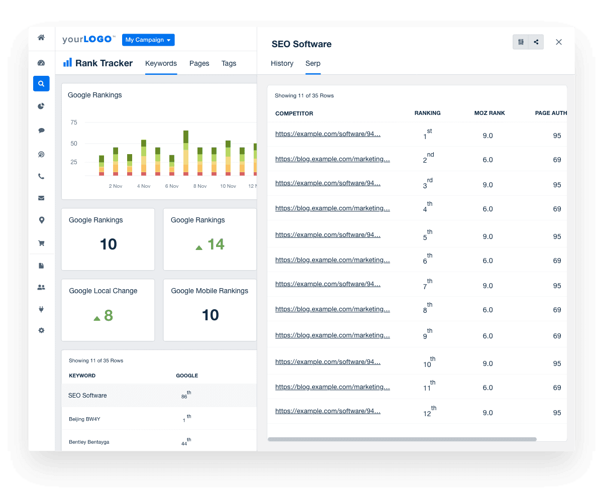
Task: Open the plug integrations sidebar icon
Action: click(41, 309)
